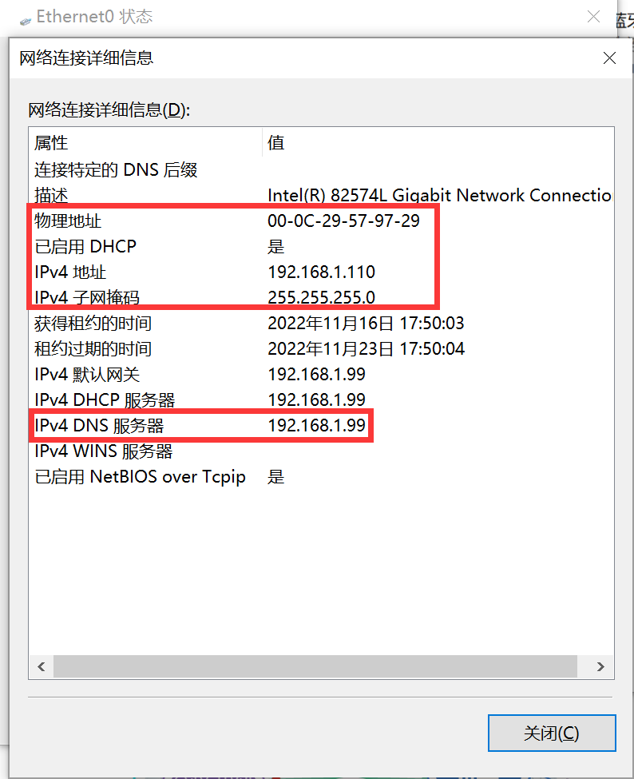The height and width of the screenshot is (779, 634).
Task: Select the 租约过期的时间 row
Action: pyautogui.click(x=93, y=349)
